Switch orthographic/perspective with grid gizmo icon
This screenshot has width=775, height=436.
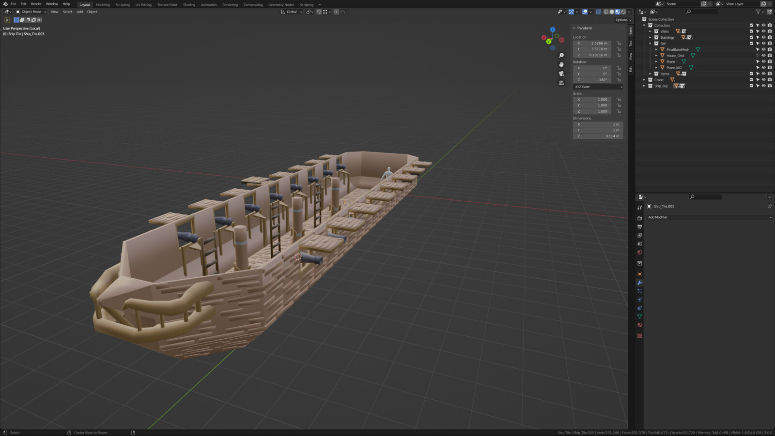[x=561, y=83]
